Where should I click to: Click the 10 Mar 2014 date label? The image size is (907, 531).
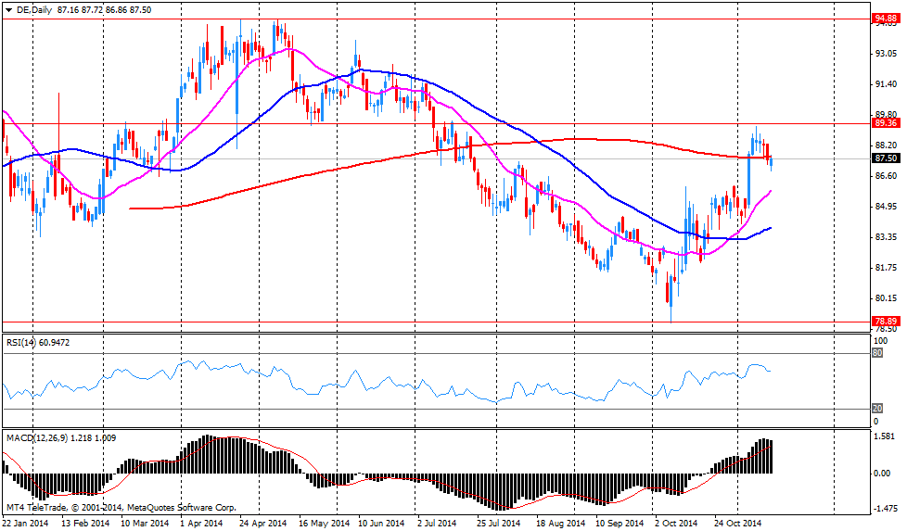pyautogui.click(x=145, y=524)
